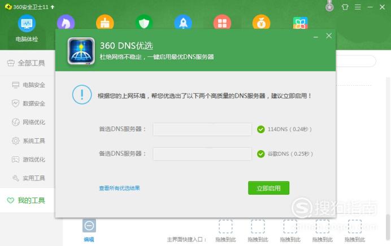Select 系统工具 in the sidebar
Viewport: 391px width, 246px height.
[29, 140]
